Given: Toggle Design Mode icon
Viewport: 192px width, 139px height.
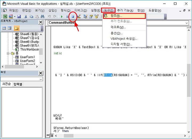Looking at the screenshot, I should tap(79, 17).
